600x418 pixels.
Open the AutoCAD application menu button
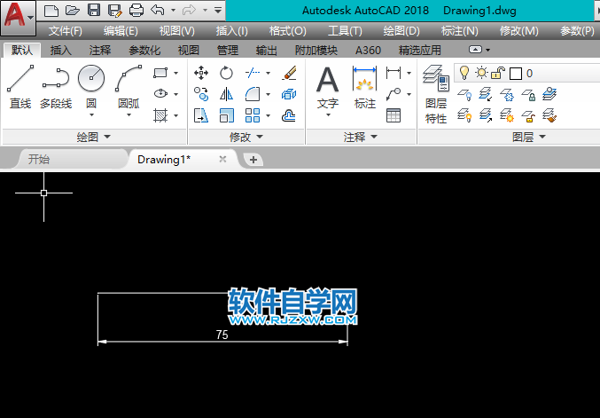click(18, 15)
